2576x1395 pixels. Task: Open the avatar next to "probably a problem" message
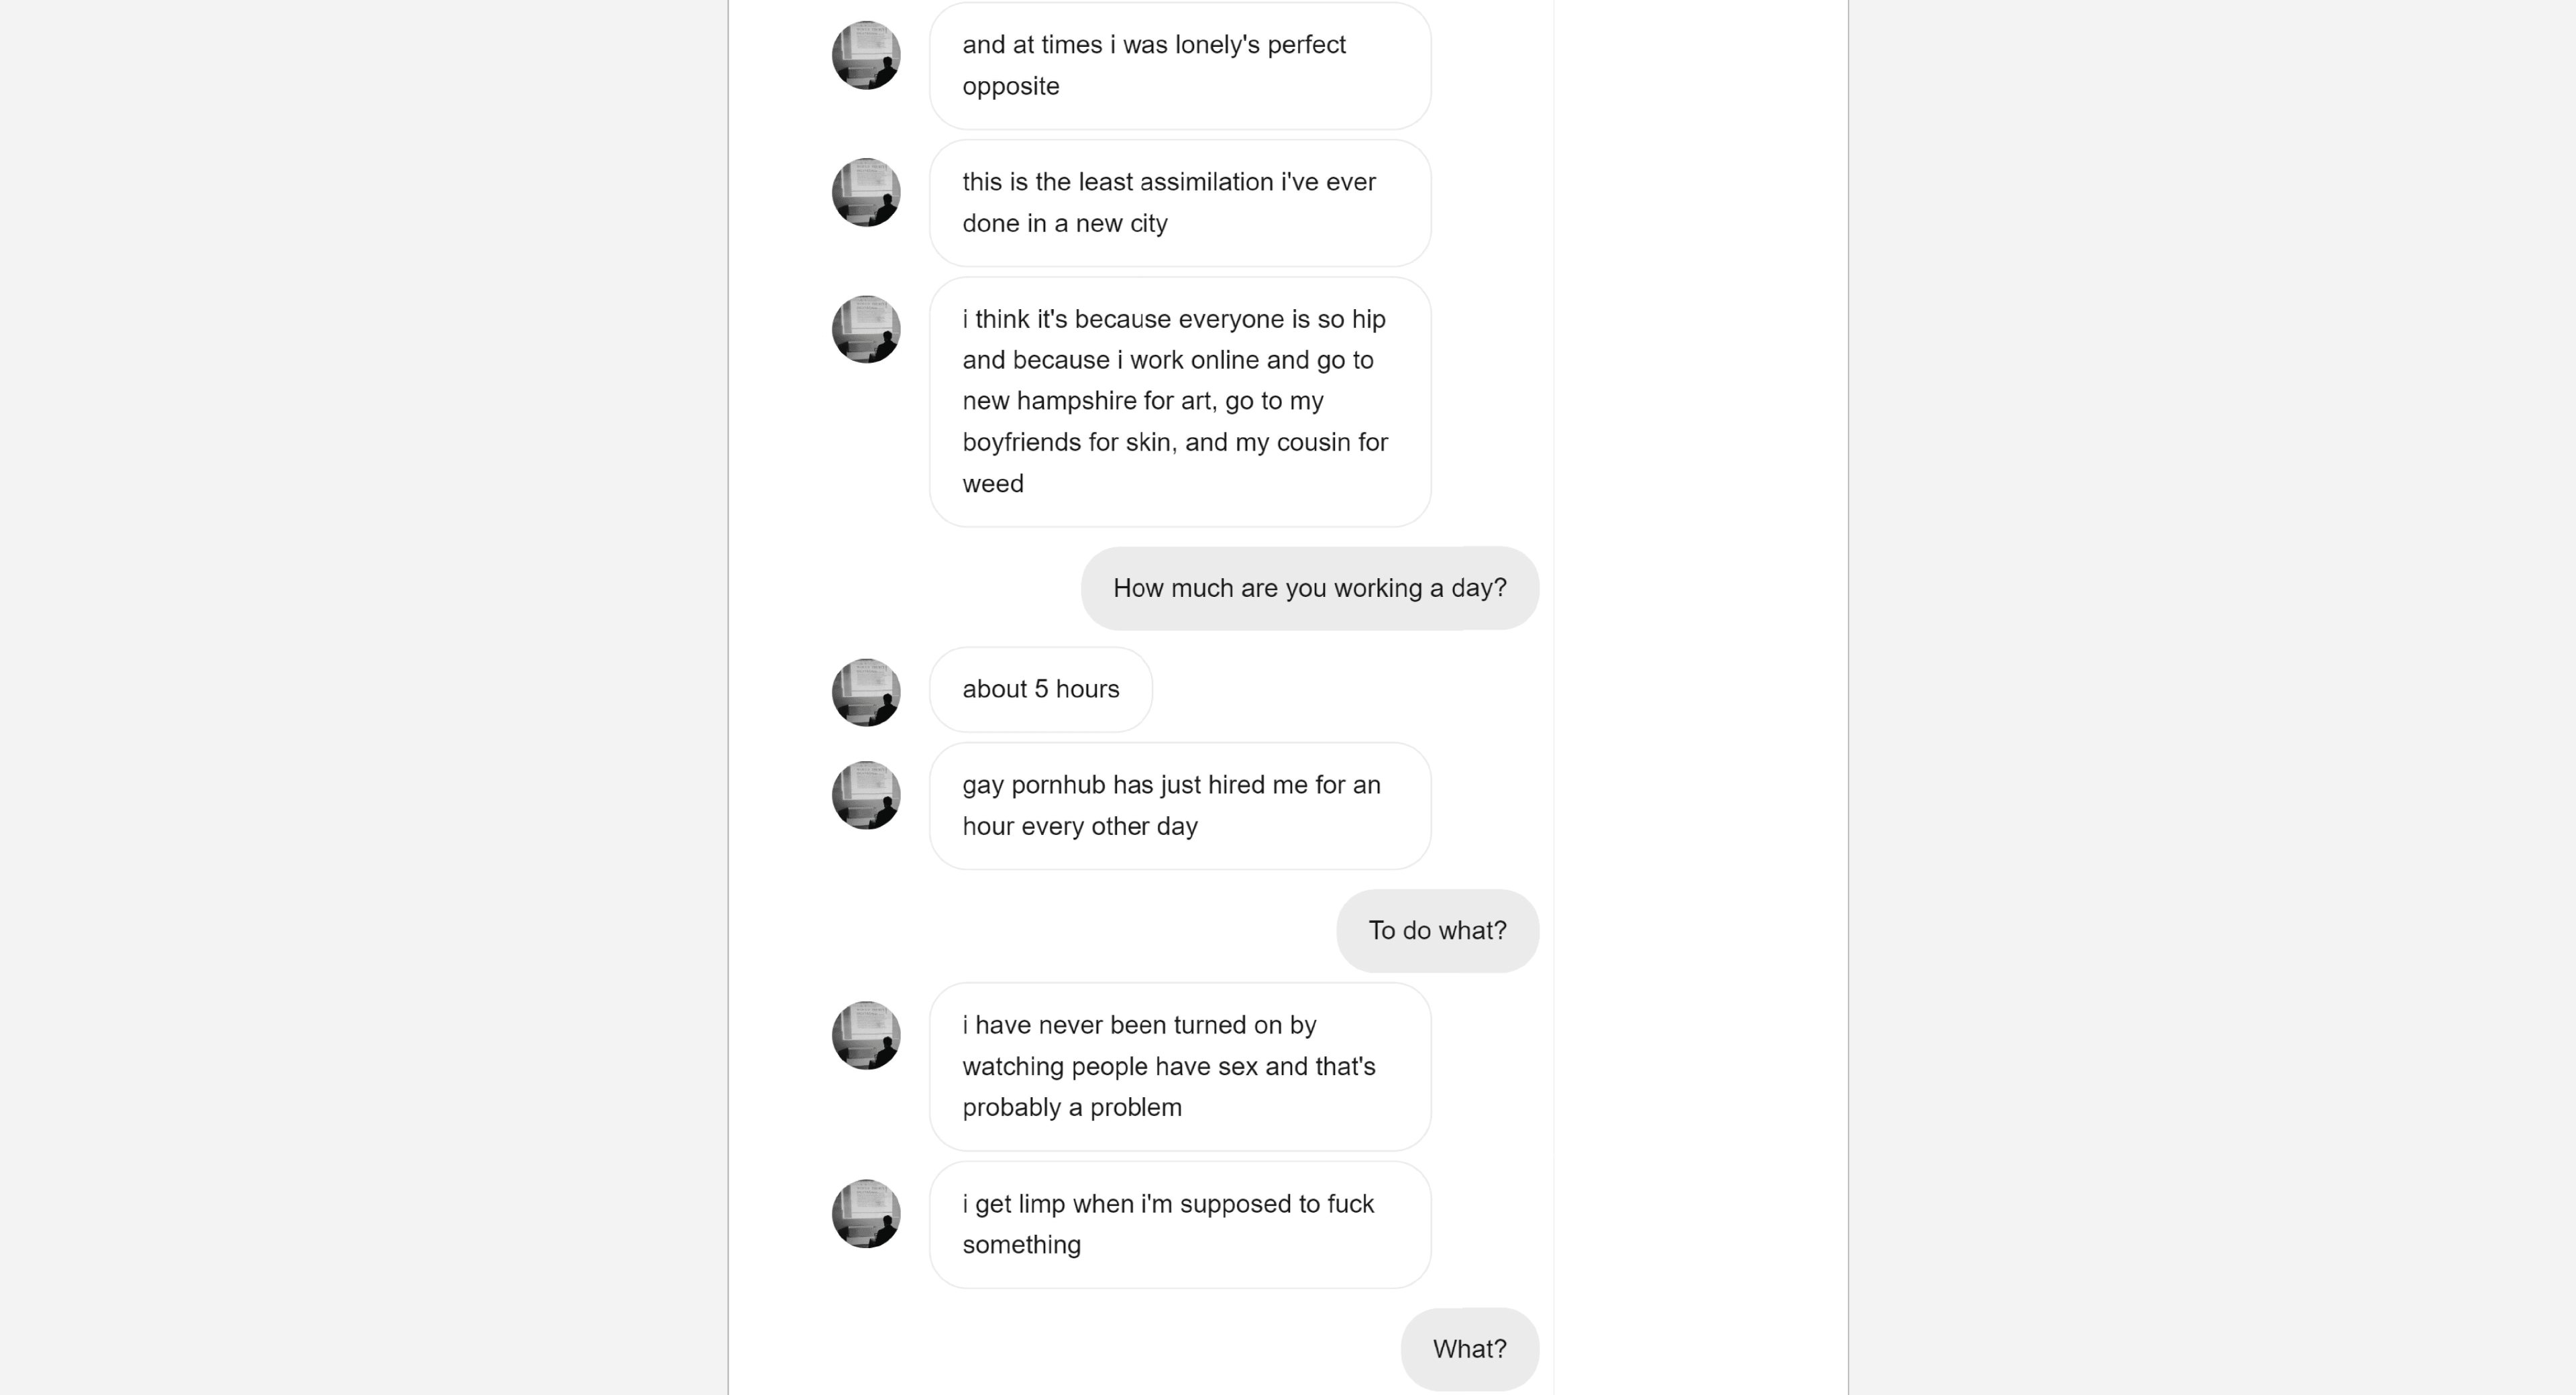[866, 1036]
